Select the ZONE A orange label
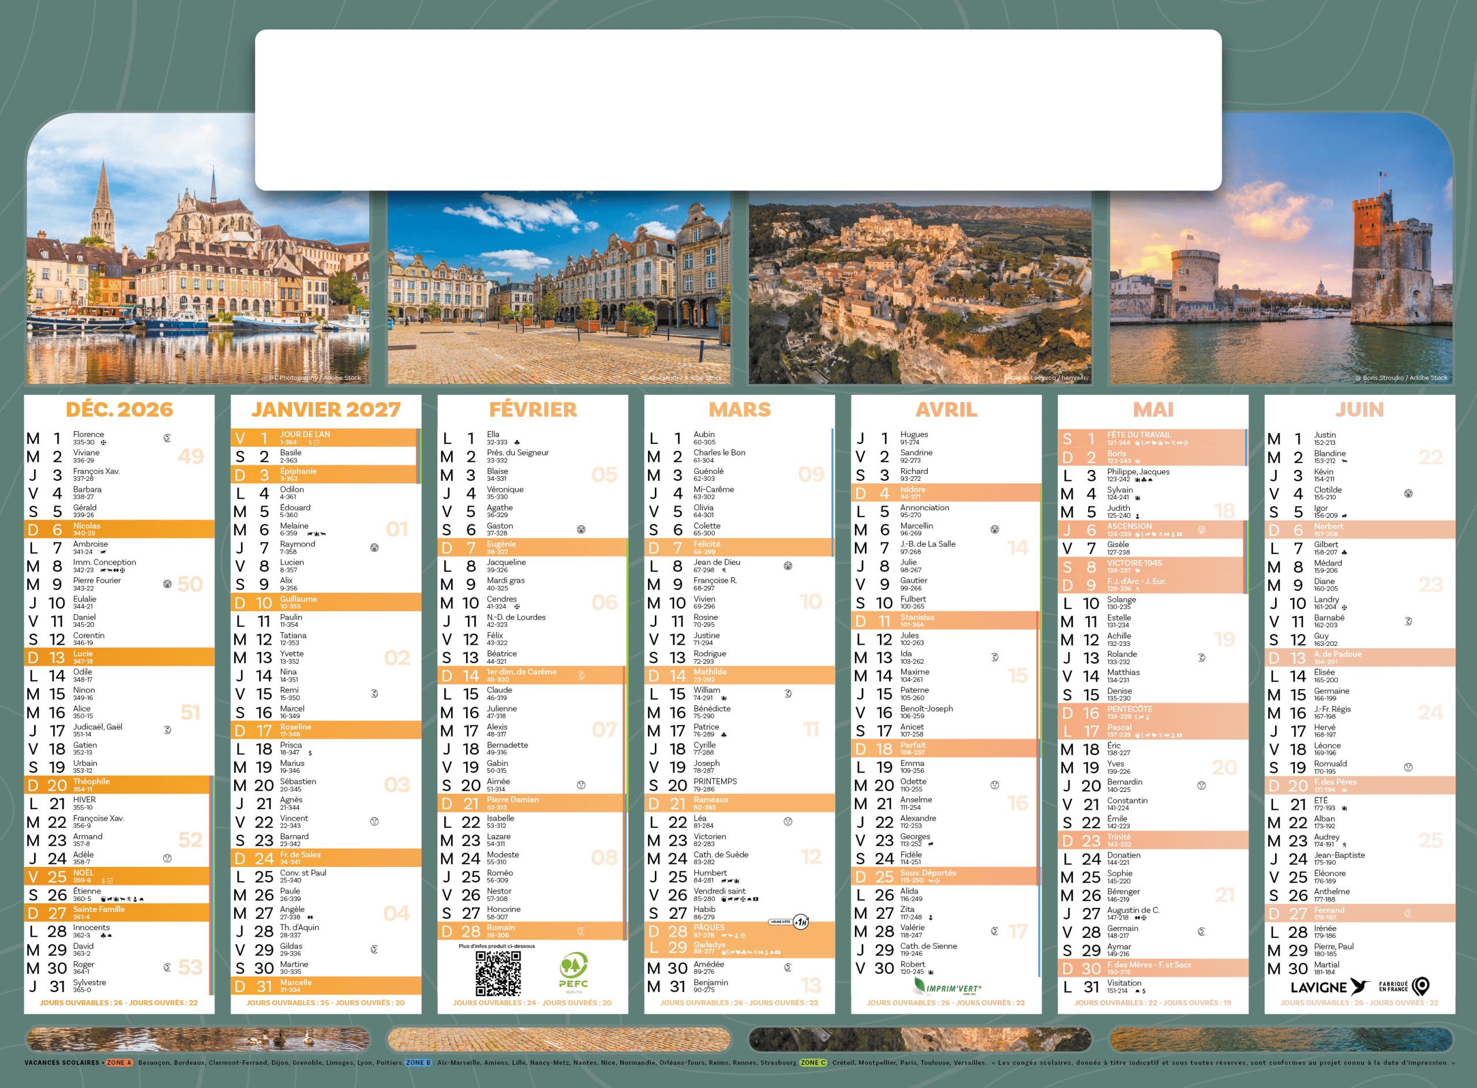Image resolution: width=1477 pixels, height=1088 pixels. 119,1062
